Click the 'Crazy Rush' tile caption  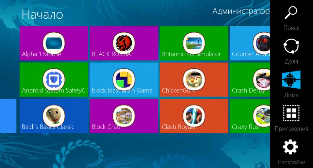[247, 127]
